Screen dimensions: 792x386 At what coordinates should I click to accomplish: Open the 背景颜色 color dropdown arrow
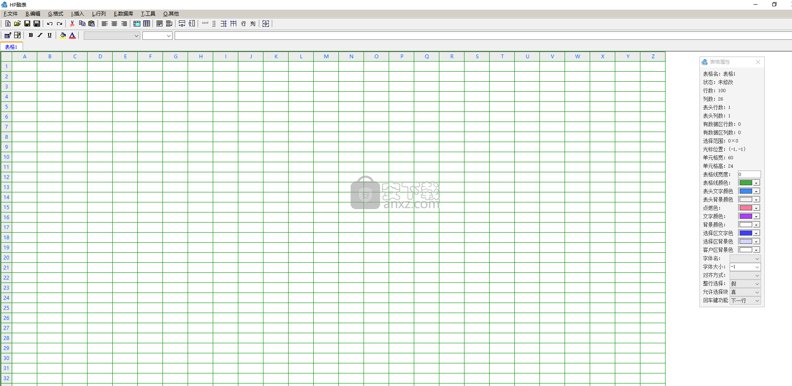coord(756,225)
